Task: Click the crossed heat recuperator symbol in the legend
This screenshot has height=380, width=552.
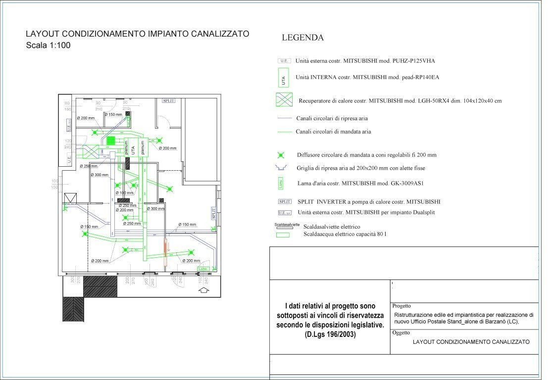Action: pyautogui.click(x=284, y=99)
